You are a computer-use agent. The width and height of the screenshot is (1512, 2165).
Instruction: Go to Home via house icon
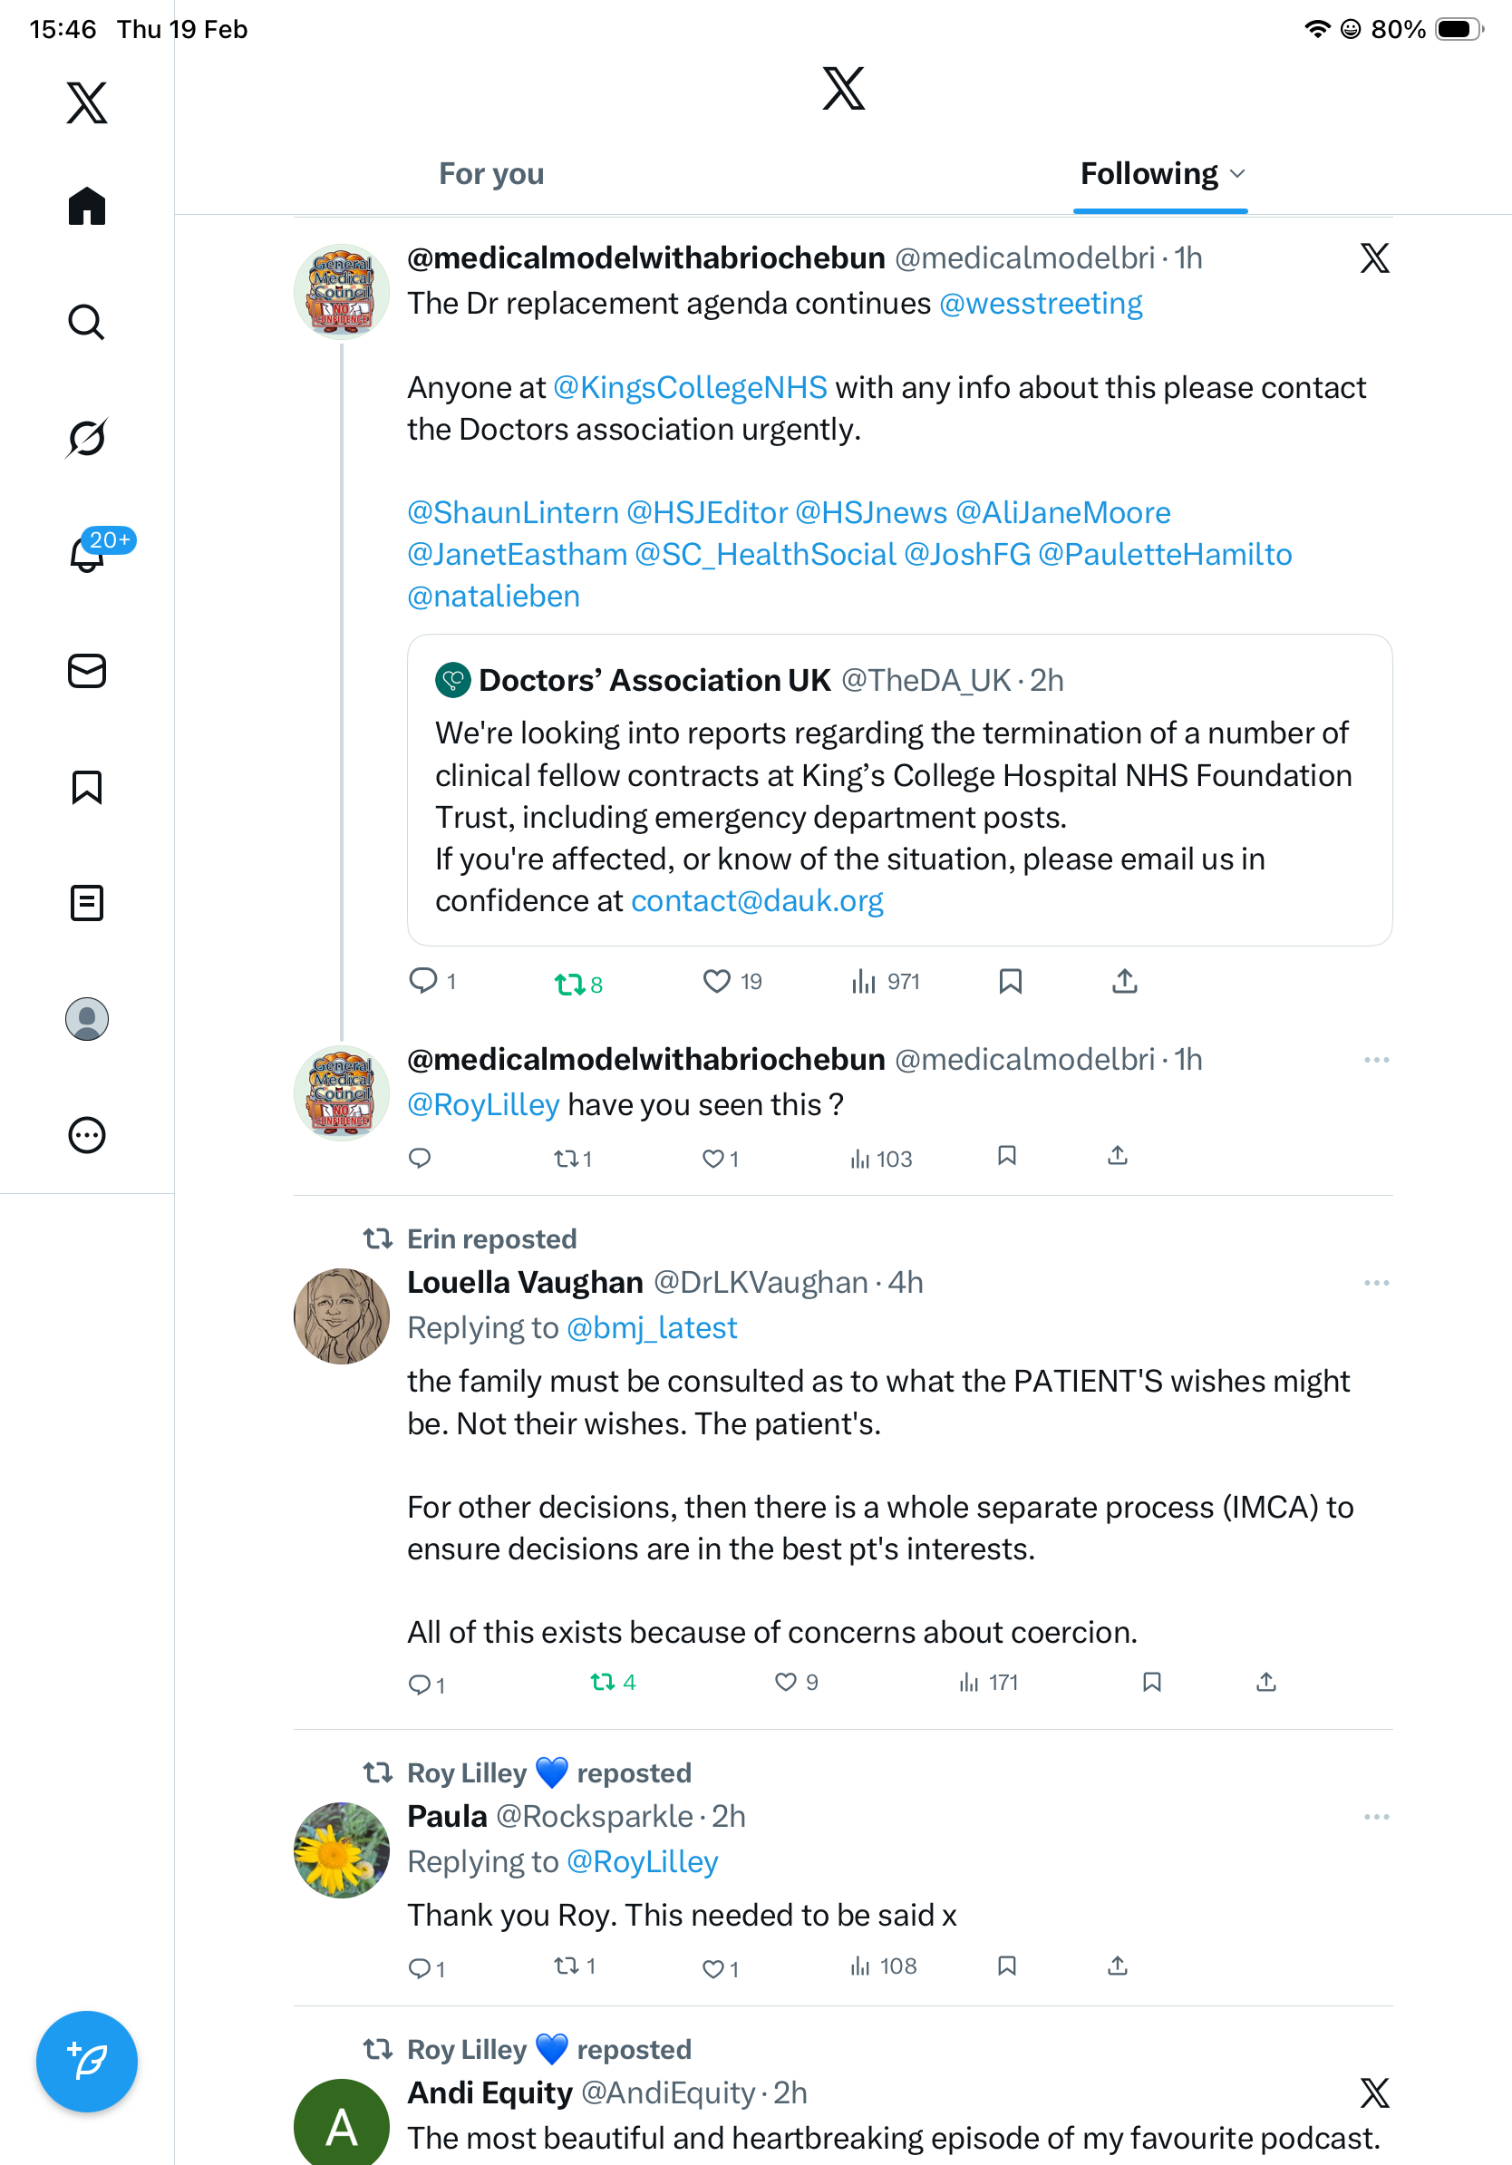coord(87,206)
